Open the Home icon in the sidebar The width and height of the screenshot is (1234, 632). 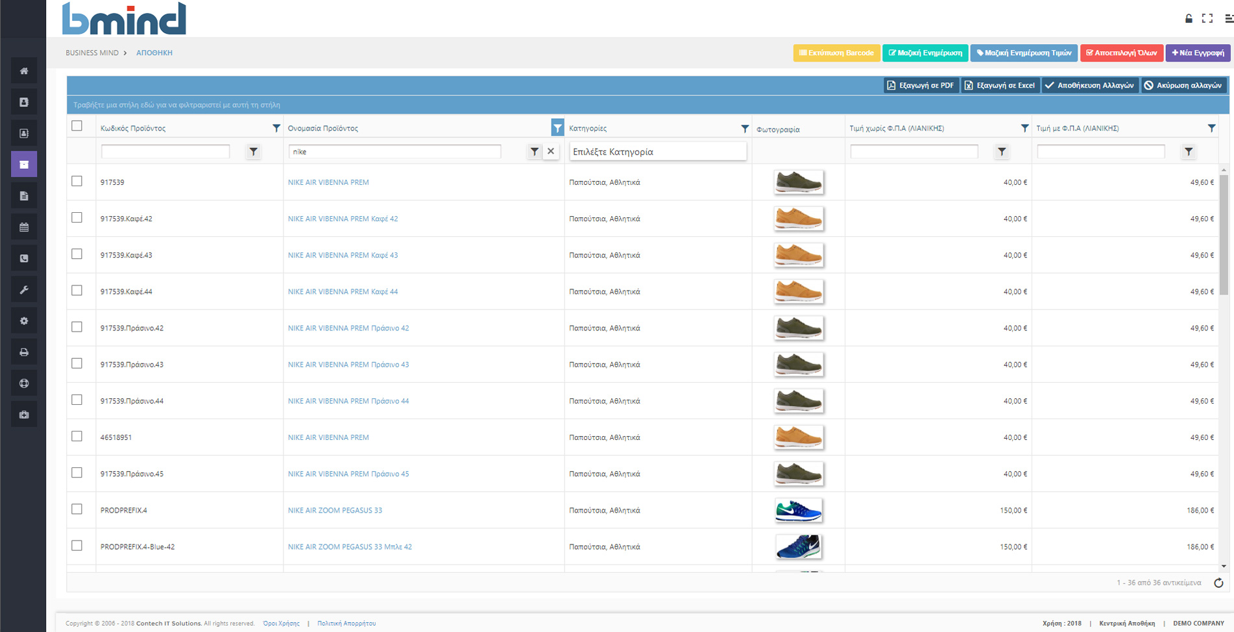click(x=24, y=71)
